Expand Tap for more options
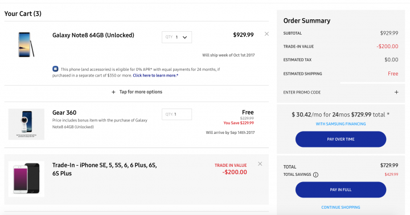Image resolution: width=410 pixels, height=215 pixels. click(x=137, y=92)
